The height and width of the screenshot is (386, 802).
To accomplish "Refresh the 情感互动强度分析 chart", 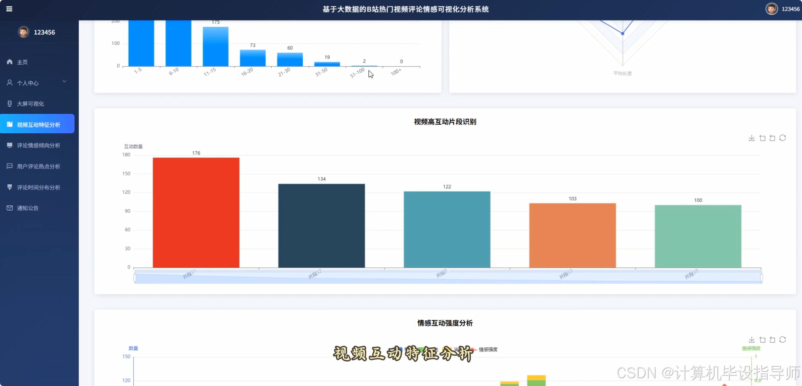I will tap(783, 340).
